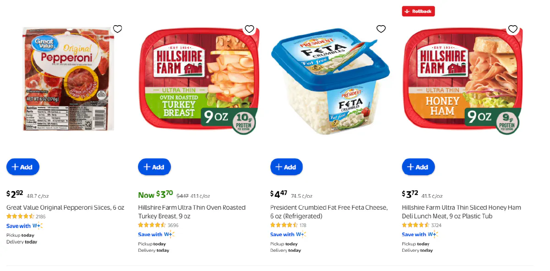Click the Now $3.70 sale price on the Turkey Breast
Image resolution: width=550 pixels, height=271 pixels.
(156, 194)
